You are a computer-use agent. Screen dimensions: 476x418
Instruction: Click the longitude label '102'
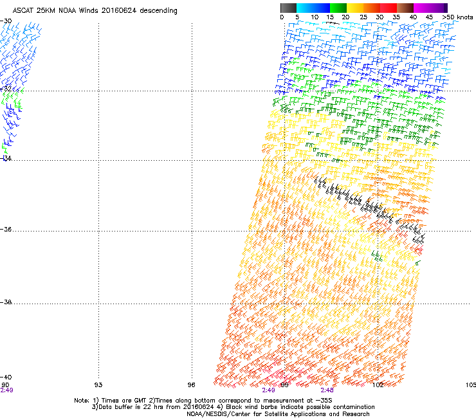pyautogui.click(x=378, y=385)
